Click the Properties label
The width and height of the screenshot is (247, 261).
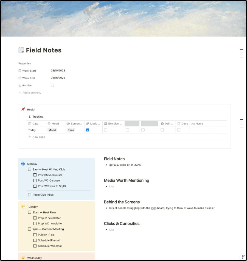point(25,63)
